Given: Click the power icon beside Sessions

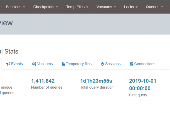Looking at the screenshot, I should 103,64.
